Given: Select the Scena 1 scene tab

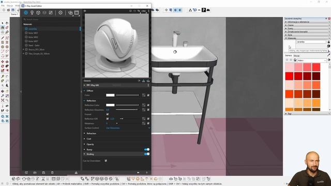Looking at the screenshot, I should pyautogui.click(x=14, y=14).
